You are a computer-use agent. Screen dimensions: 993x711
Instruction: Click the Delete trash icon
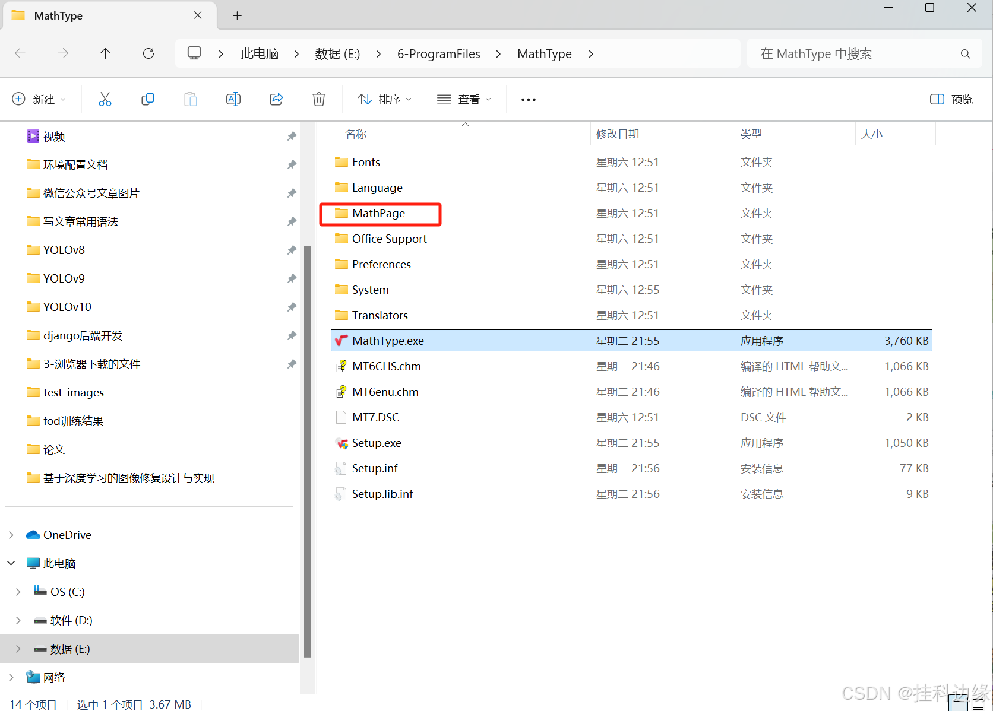319,99
